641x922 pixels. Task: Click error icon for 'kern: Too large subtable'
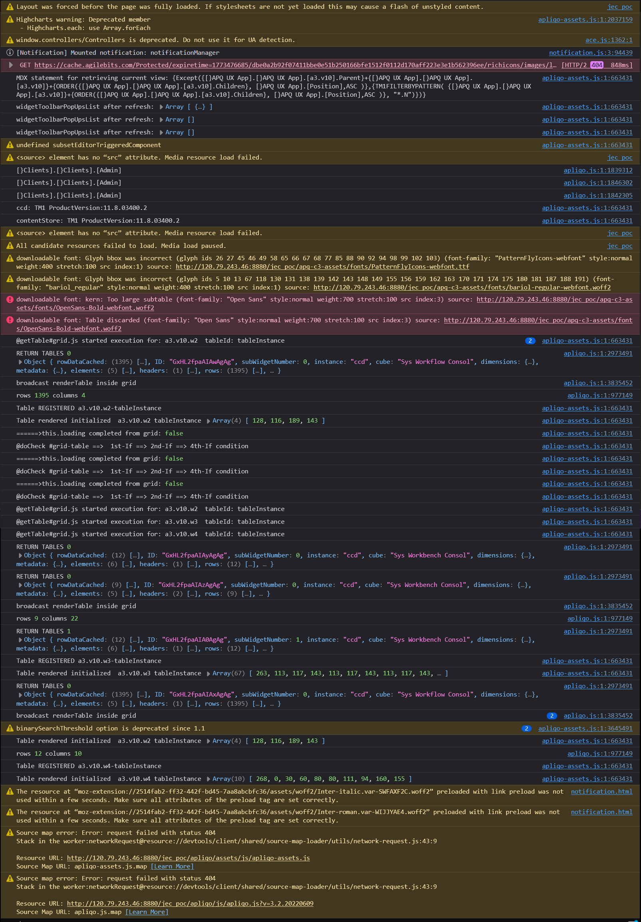click(10, 299)
